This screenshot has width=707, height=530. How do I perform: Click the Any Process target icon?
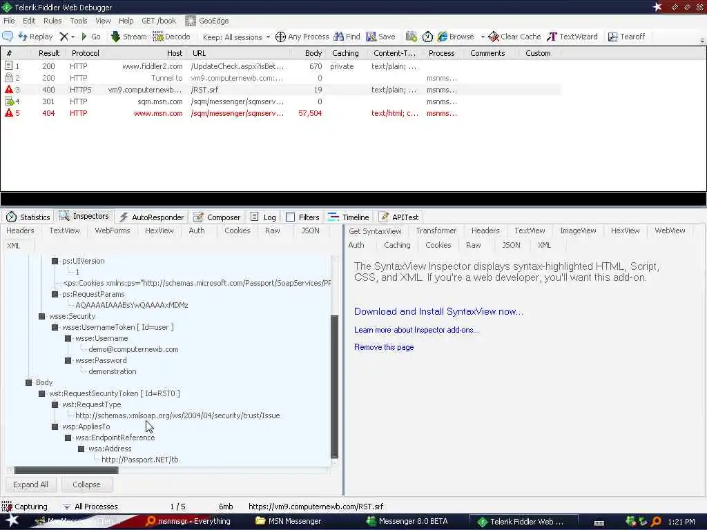click(x=280, y=37)
